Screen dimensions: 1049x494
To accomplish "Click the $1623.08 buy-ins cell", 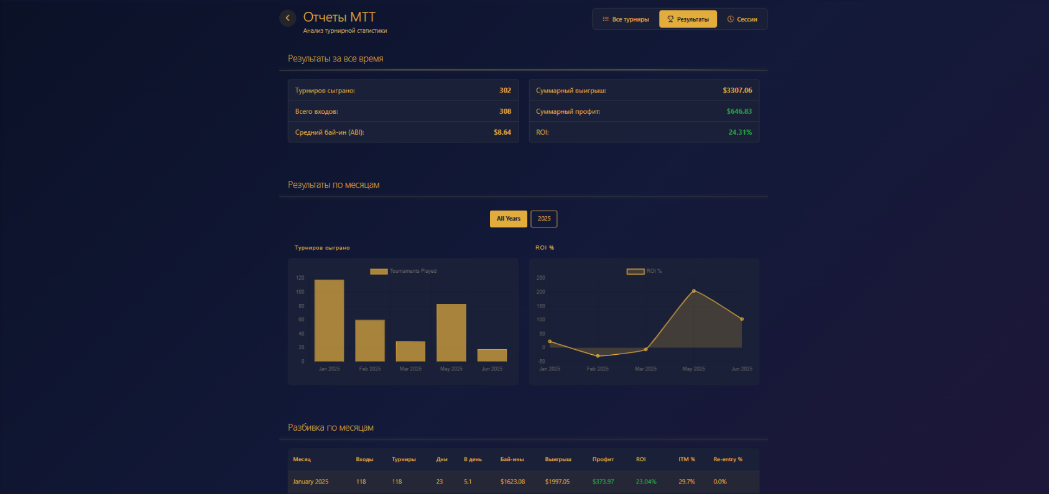I will tap(513, 482).
